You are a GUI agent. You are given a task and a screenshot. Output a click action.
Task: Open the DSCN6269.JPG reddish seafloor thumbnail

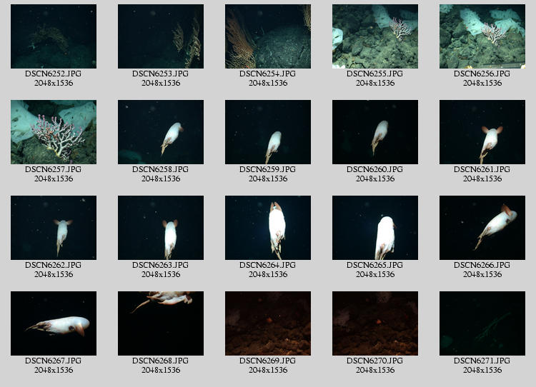pos(268,323)
